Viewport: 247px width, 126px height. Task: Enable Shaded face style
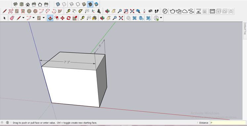point(84,4)
